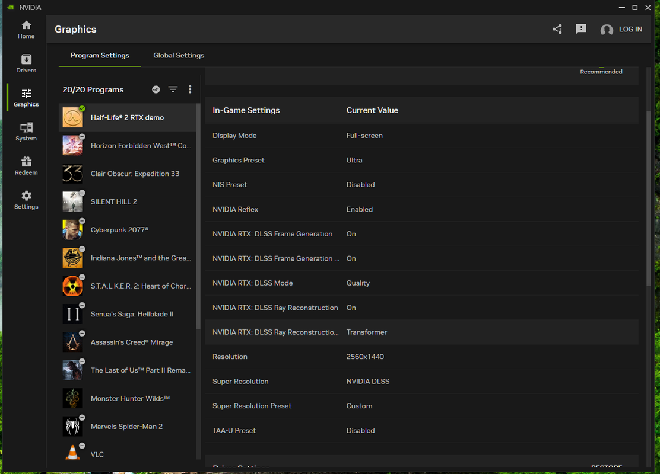Click the program list scrollbar
Screen dimensions: 660x474
pyautogui.click(x=198, y=216)
